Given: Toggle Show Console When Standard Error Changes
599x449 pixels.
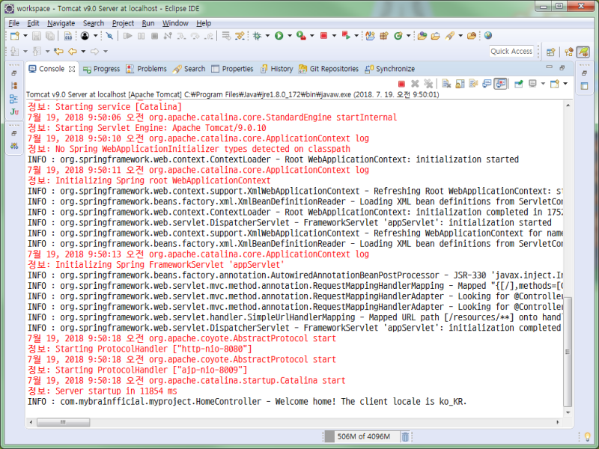Looking at the screenshot, I should (x=500, y=84).
